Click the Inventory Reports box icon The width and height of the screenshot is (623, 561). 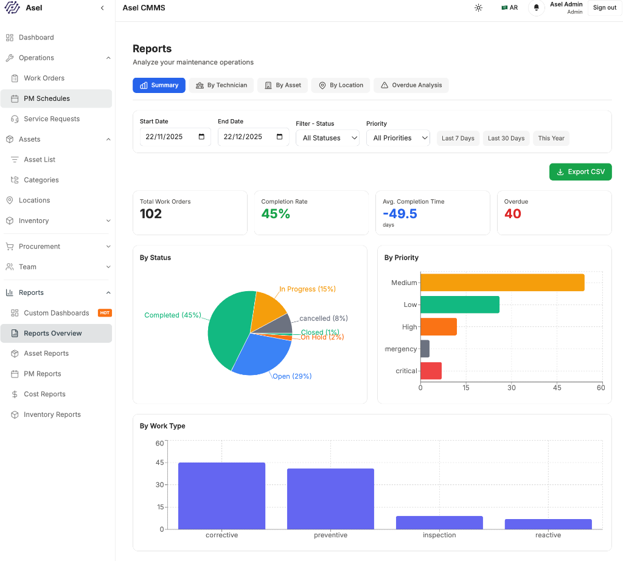tap(15, 415)
